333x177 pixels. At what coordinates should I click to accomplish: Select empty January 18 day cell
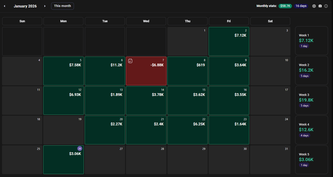point(22,130)
